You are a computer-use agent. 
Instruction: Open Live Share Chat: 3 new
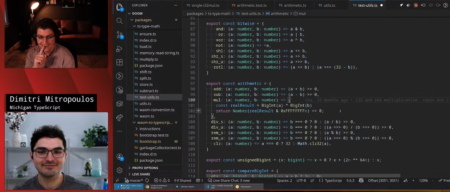[x=229, y=180]
